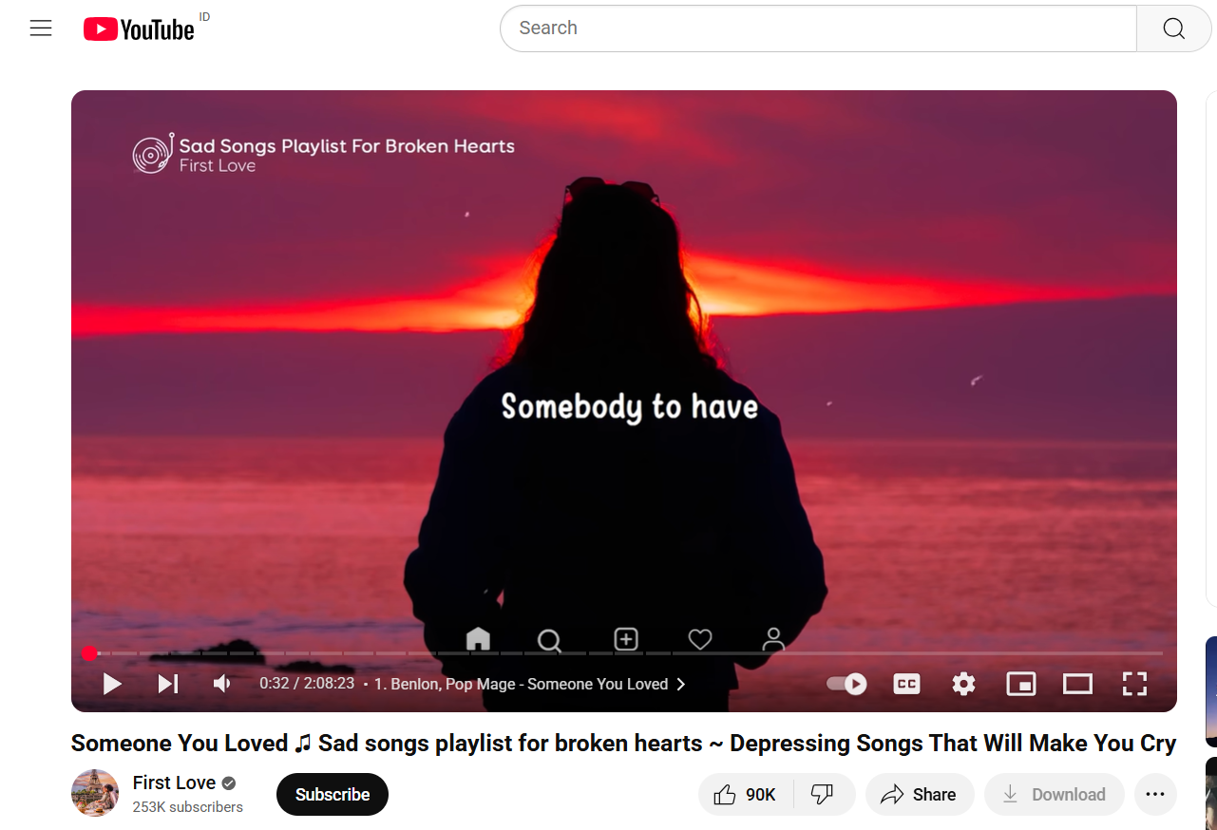1217x830 pixels.
Task: Skip to the next video
Action: pos(168,684)
